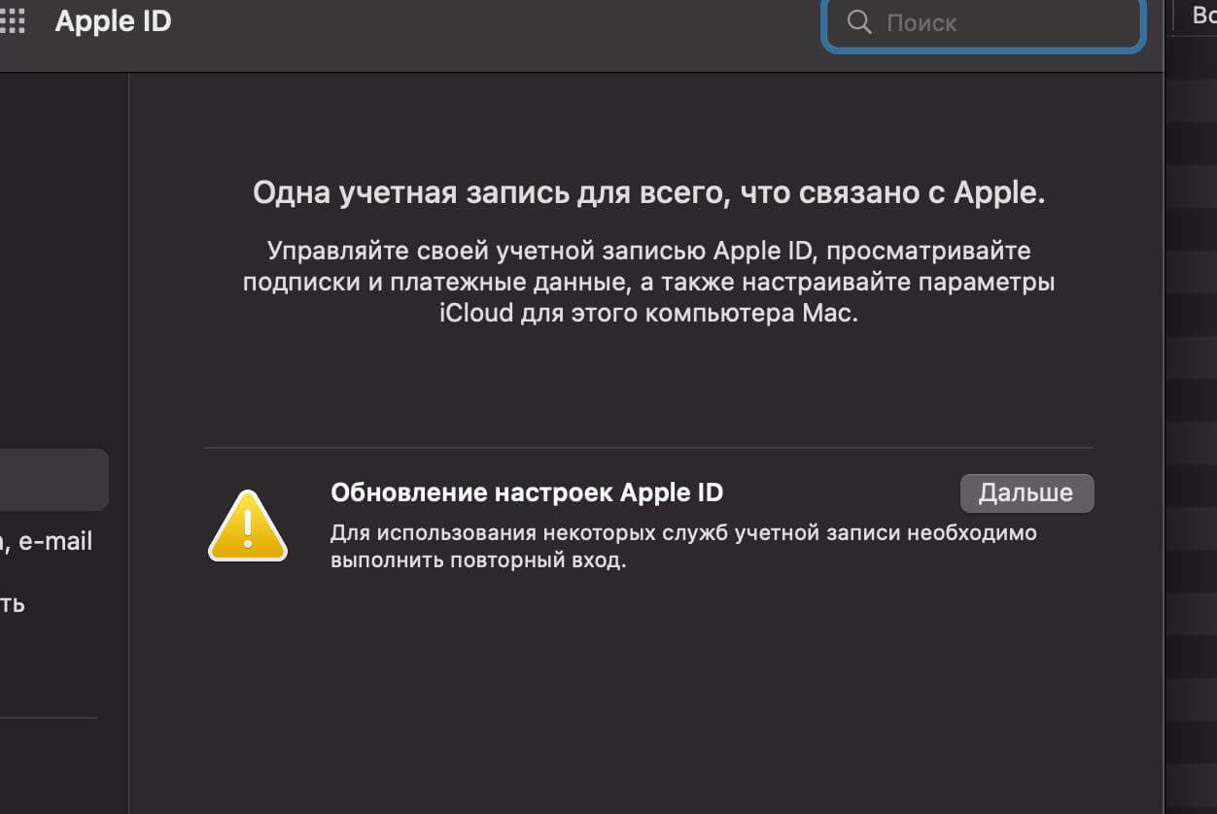Click the headline Одна учетная запись
This screenshot has width=1217, height=814.
coord(648,192)
